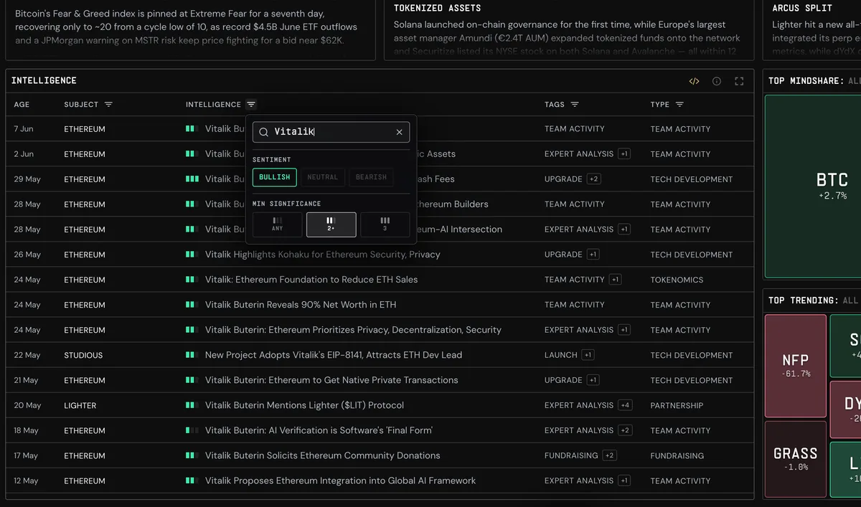Select 3 minimum significance
Image resolution: width=861 pixels, height=507 pixels.
click(385, 224)
